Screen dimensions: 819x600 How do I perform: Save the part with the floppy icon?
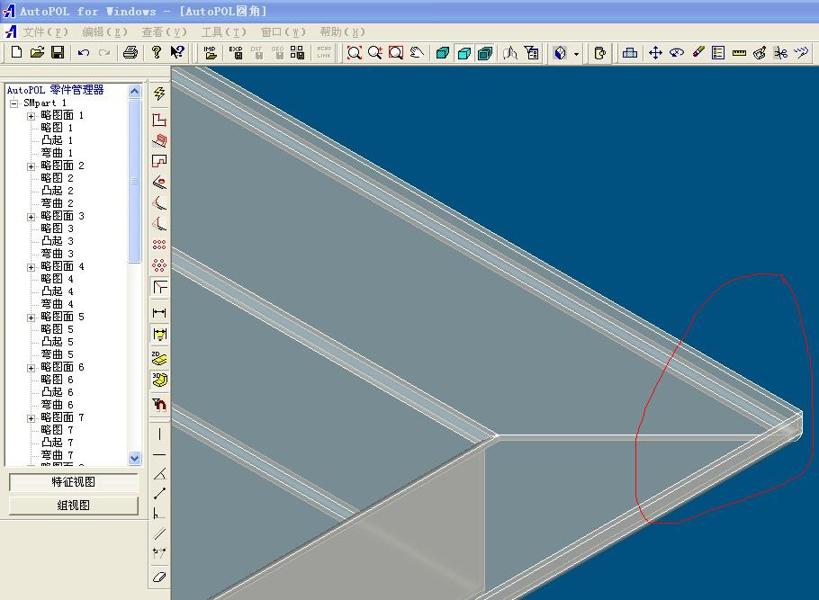58,52
